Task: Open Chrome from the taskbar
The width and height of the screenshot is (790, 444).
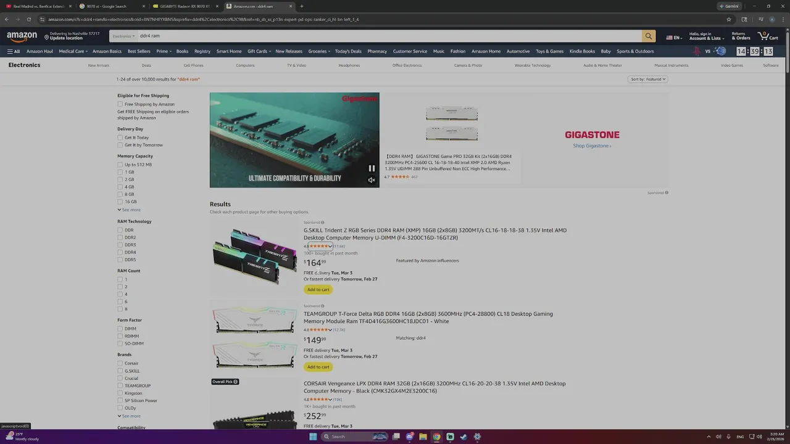Action: [436, 437]
